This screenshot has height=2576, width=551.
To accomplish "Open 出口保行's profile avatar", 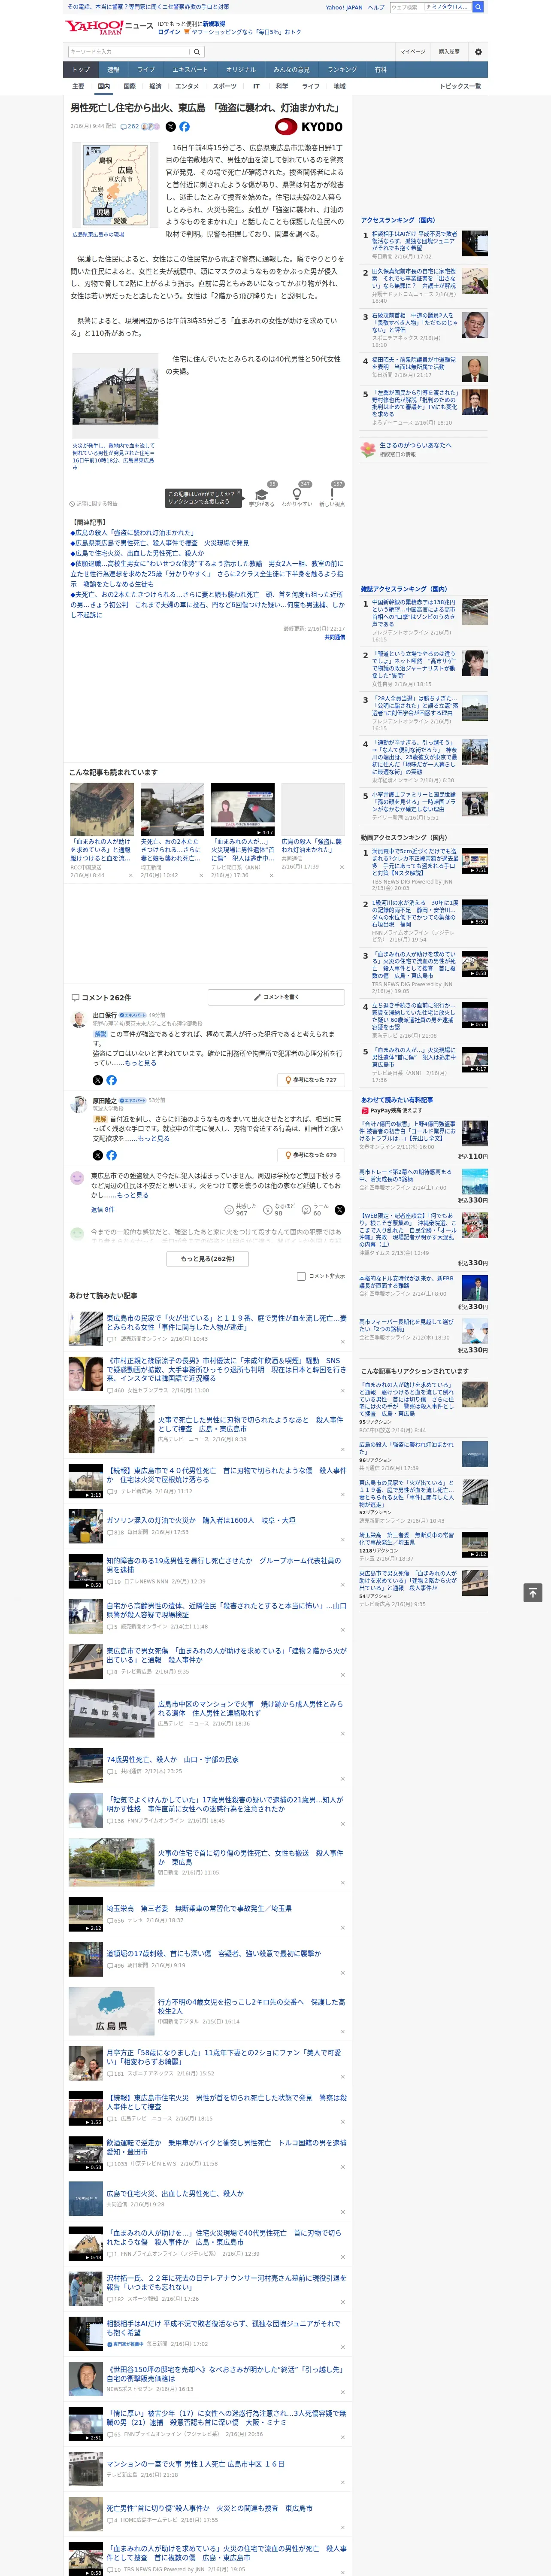I will [x=78, y=1020].
